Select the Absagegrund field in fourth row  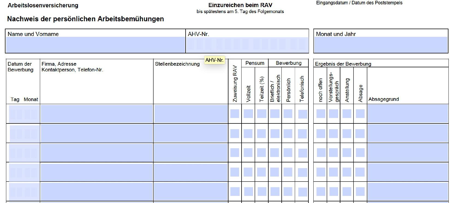point(408,172)
